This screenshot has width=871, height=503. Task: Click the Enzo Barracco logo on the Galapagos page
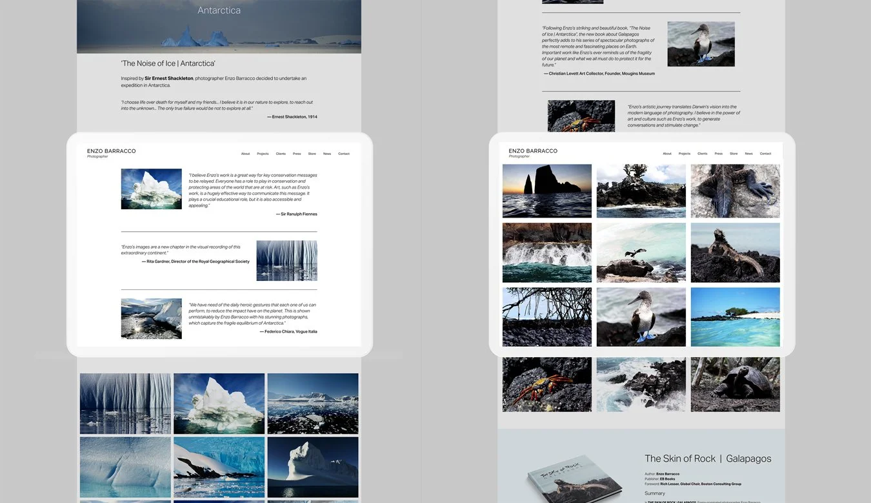pyautogui.click(x=533, y=152)
